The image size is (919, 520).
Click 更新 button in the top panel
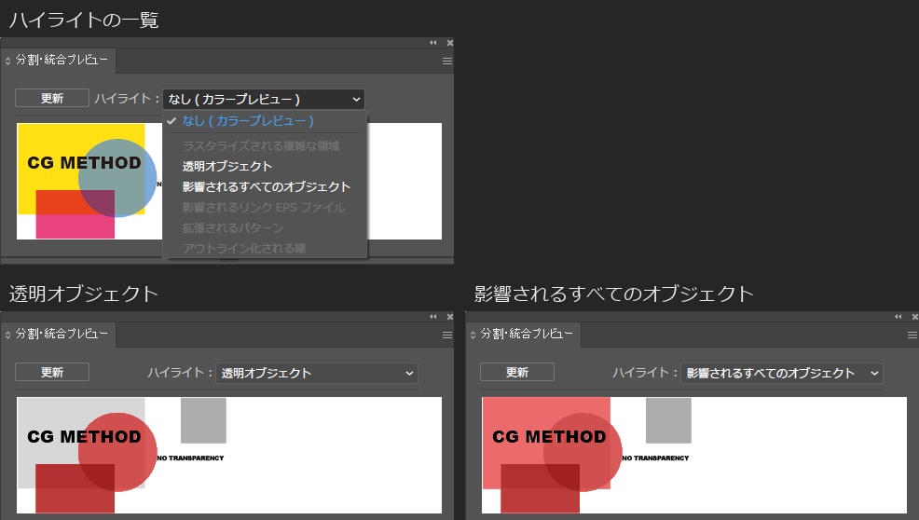pyautogui.click(x=52, y=98)
